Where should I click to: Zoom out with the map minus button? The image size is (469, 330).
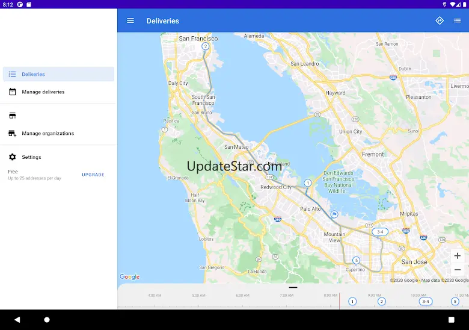click(x=457, y=270)
